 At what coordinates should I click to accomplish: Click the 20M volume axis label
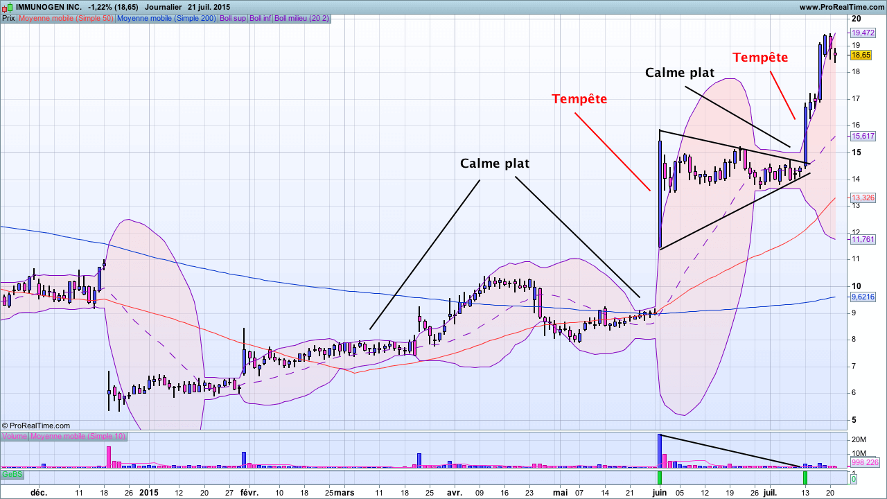(859, 440)
